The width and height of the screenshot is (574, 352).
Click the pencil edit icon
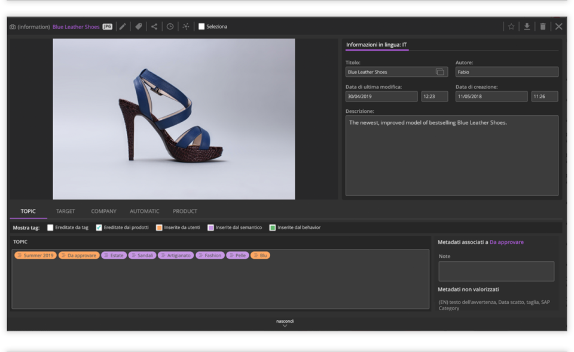(123, 27)
